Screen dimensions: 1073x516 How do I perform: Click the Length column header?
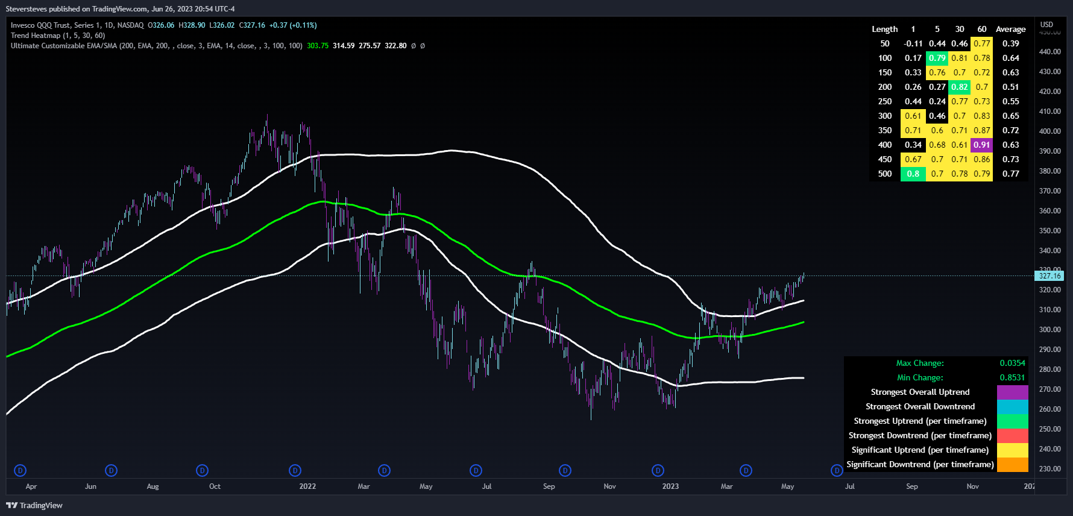pos(884,29)
